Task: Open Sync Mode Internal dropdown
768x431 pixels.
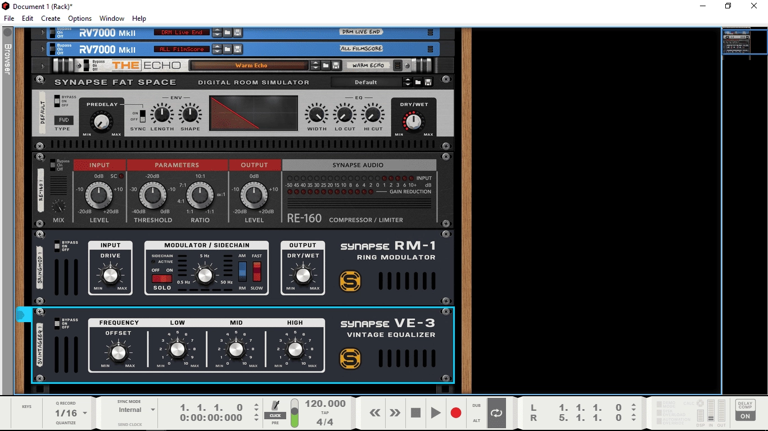Action: coord(152,410)
